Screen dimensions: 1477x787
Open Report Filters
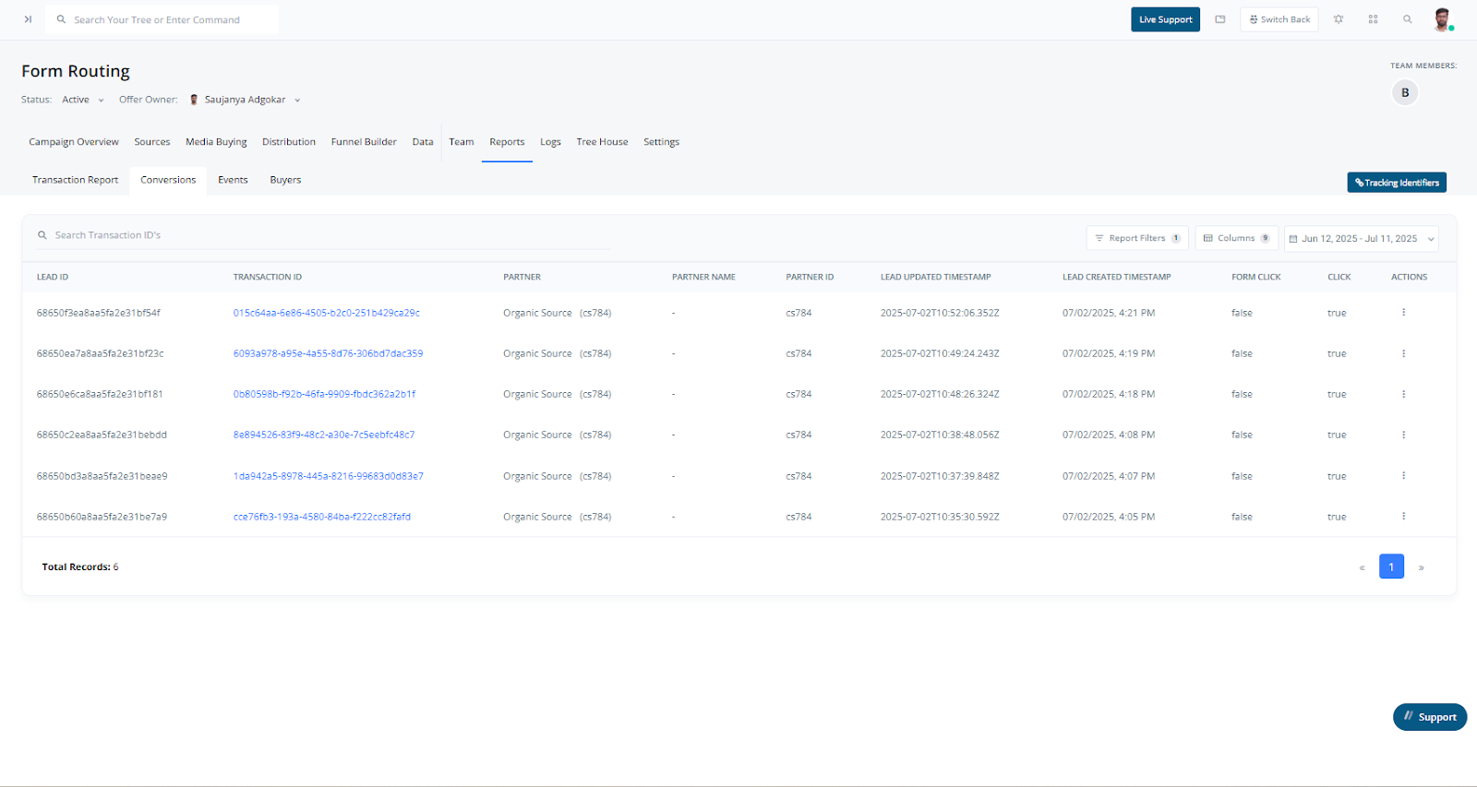[1136, 238]
